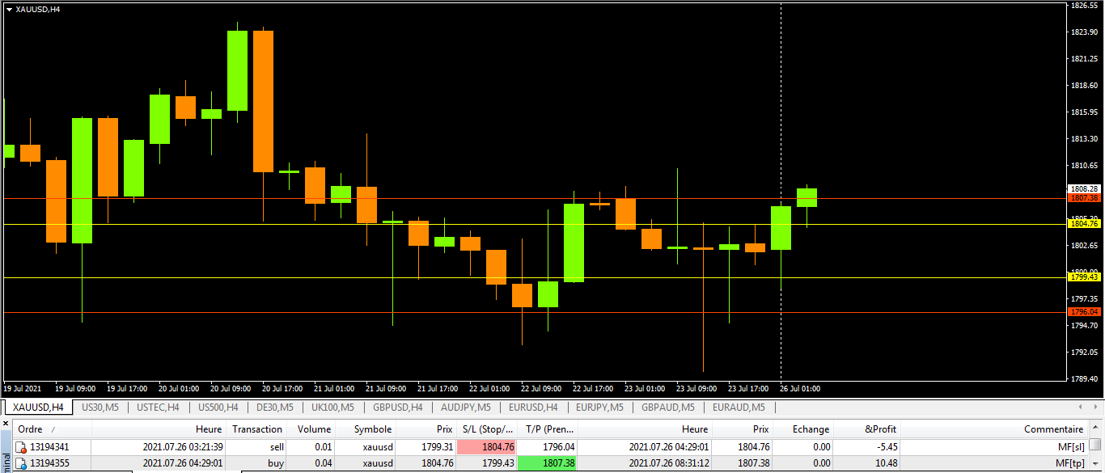Select the green-highlighted T/P cell 1807.38

pos(546,464)
